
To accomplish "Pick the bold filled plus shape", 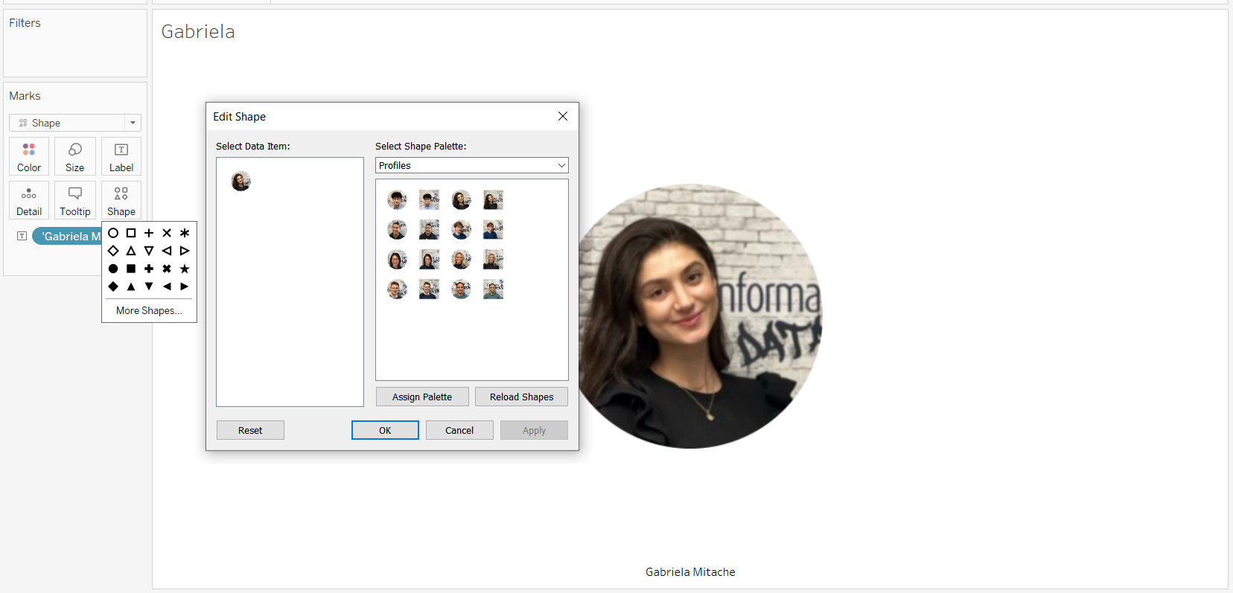I will [x=149, y=269].
